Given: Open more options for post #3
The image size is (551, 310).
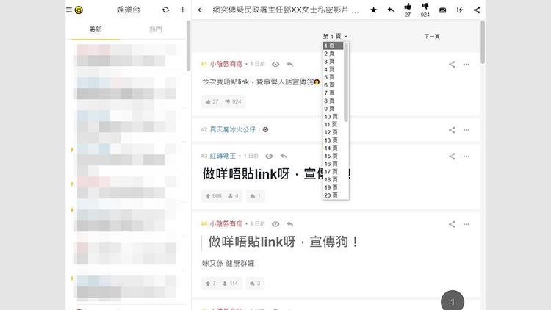Looking at the screenshot, I should [x=467, y=156].
